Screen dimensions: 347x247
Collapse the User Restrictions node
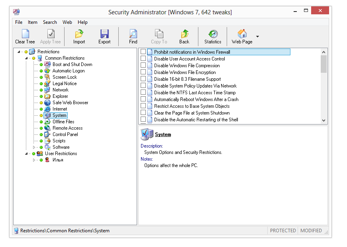click(x=26, y=154)
